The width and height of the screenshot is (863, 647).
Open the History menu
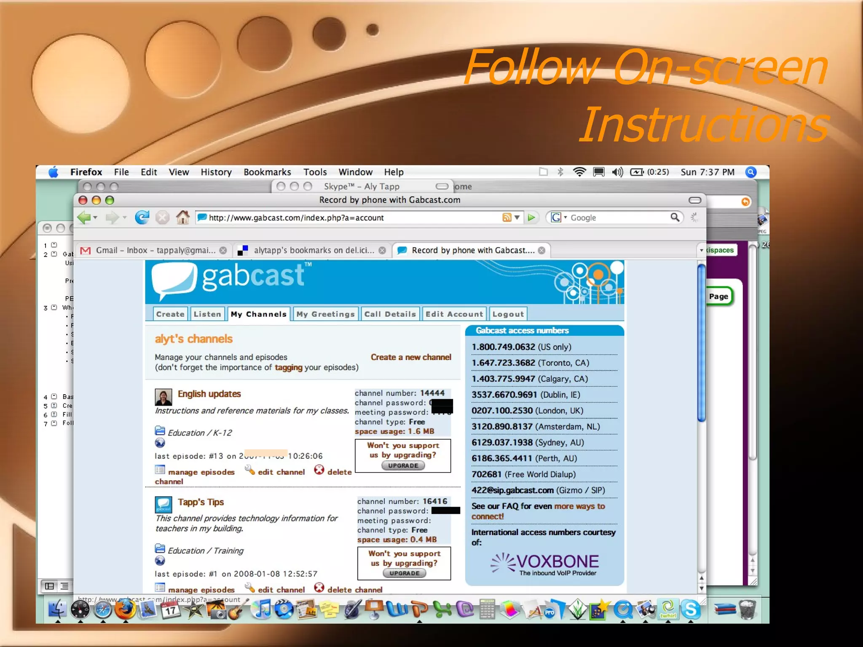coord(216,172)
